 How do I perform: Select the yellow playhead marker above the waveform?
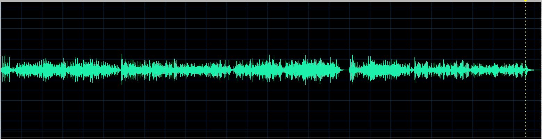point(525,1)
